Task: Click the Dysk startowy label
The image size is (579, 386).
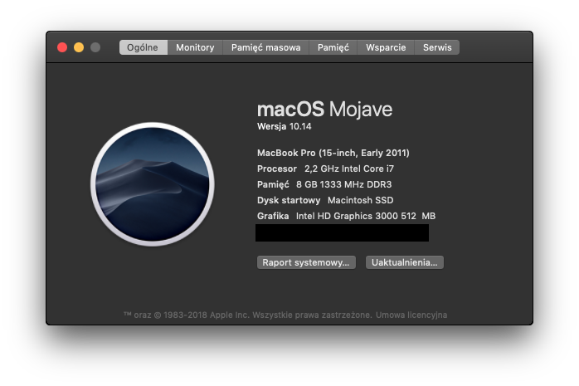Action: point(289,200)
